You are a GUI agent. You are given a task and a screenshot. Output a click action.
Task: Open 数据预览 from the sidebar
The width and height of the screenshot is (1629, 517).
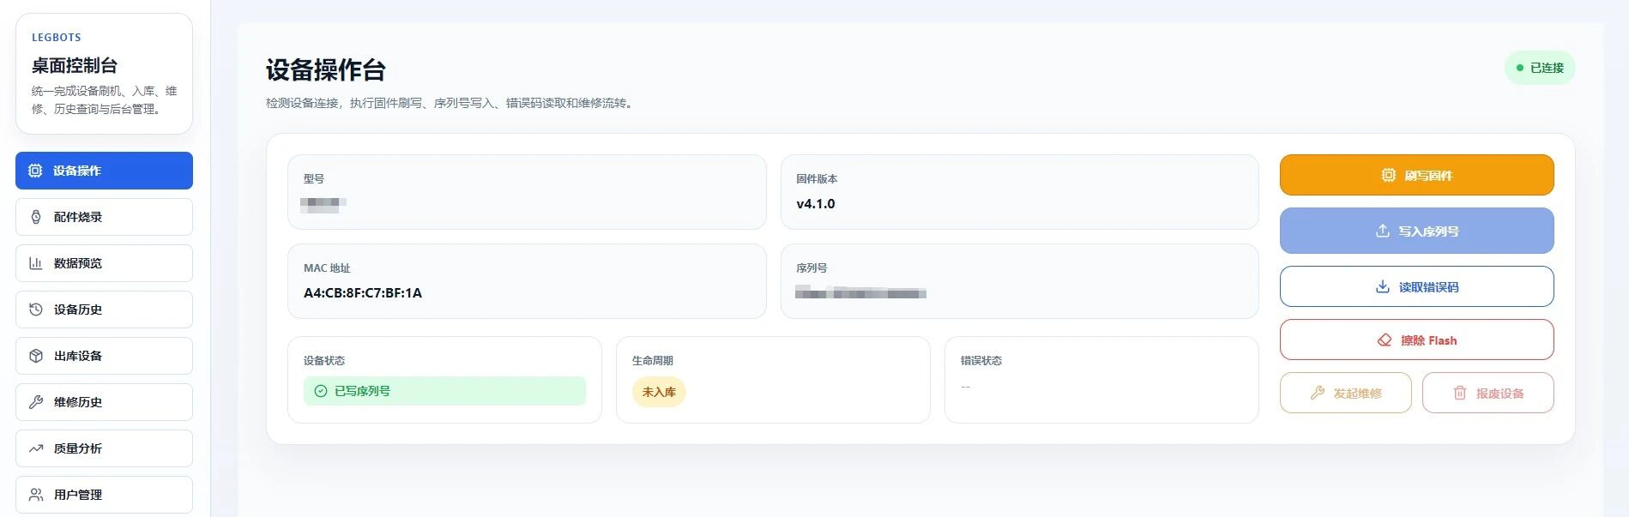click(x=104, y=263)
